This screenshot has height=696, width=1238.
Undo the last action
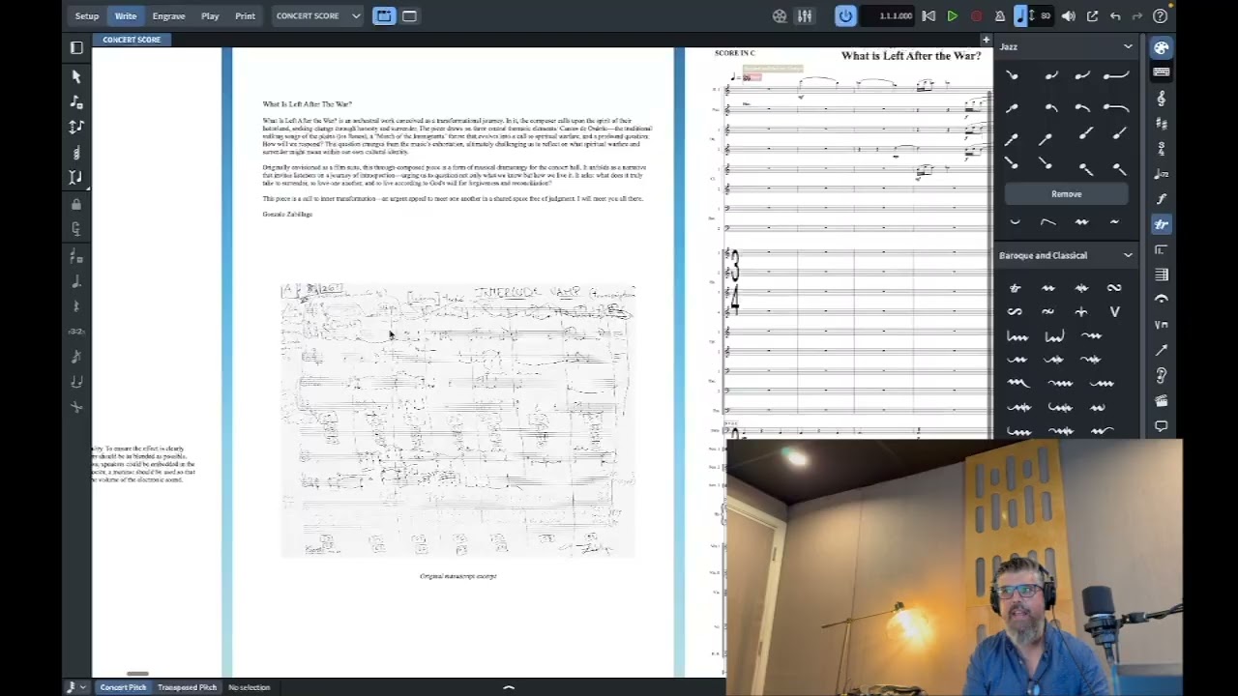click(x=1115, y=15)
